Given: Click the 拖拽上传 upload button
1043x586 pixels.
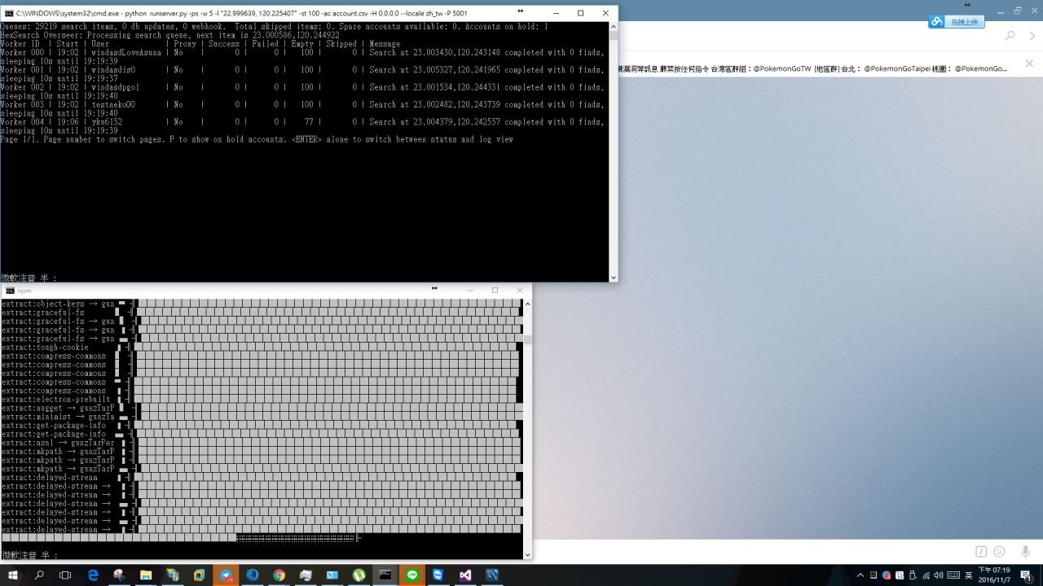Looking at the screenshot, I should [x=957, y=22].
